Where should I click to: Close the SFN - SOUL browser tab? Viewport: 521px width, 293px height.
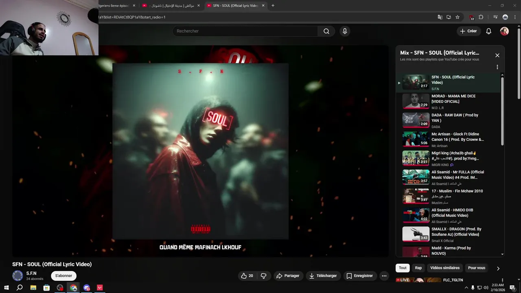[263, 6]
